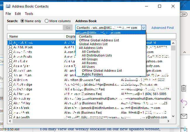Click the scroll left arrow of horizontal scrollbar
Image resolution: width=190 pixels, height=132 pixels.
point(10,121)
